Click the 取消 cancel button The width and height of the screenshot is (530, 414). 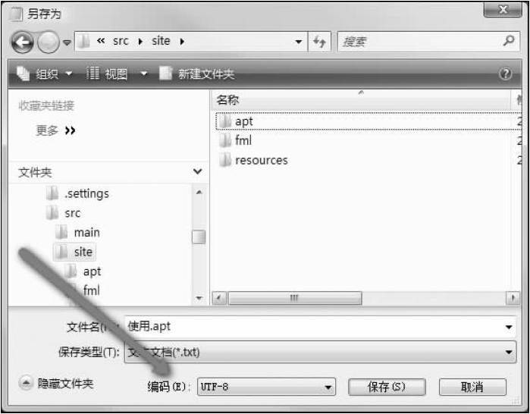(472, 387)
